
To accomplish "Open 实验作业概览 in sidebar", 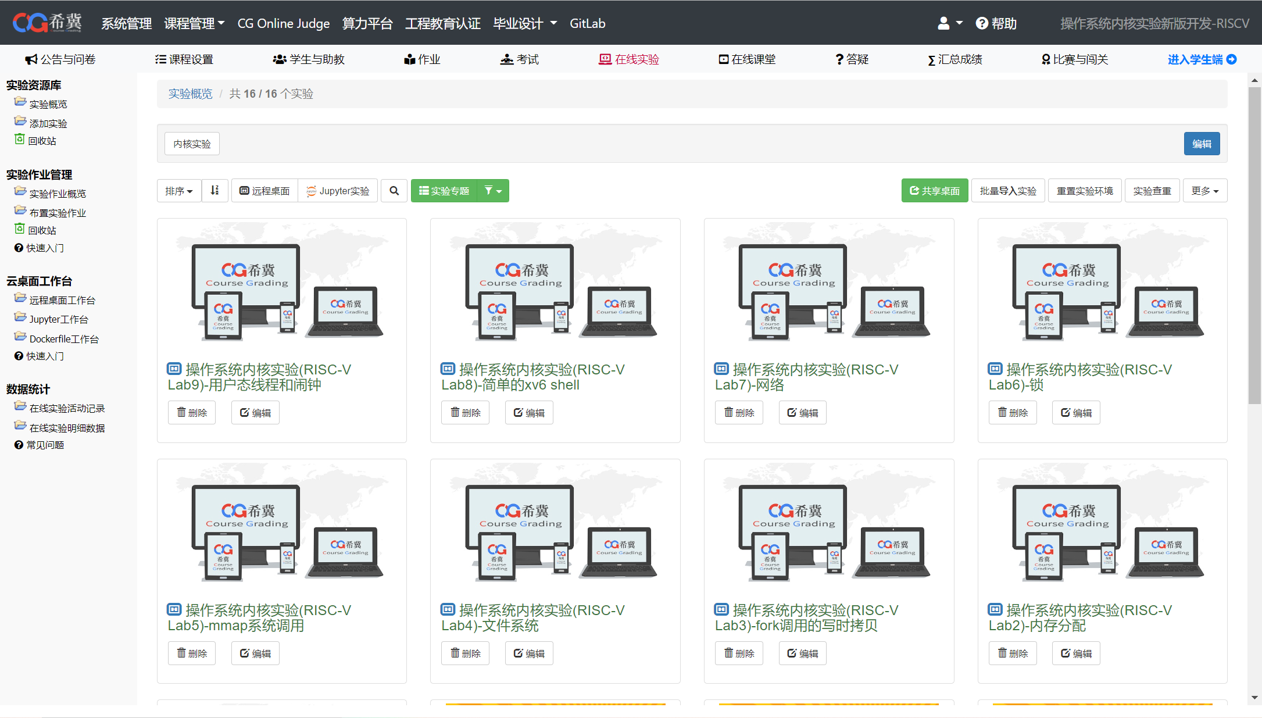I will pyautogui.click(x=58, y=194).
